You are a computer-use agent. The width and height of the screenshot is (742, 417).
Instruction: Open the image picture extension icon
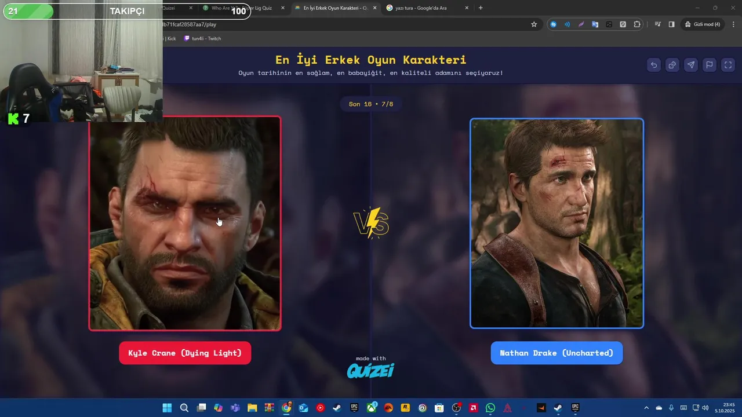(x=609, y=24)
